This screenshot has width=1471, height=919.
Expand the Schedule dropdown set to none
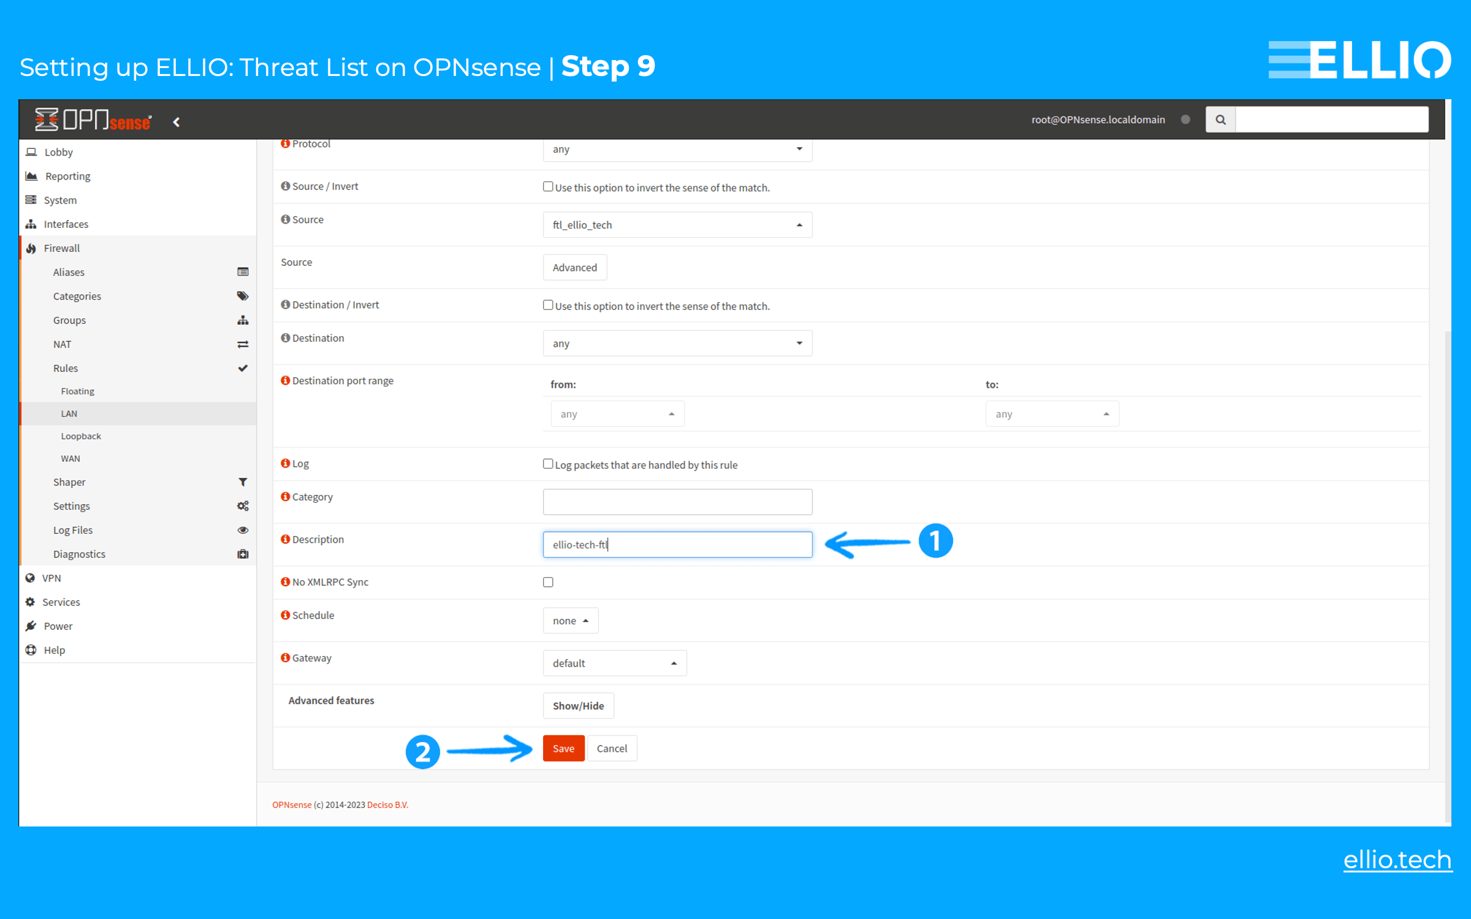click(x=570, y=620)
